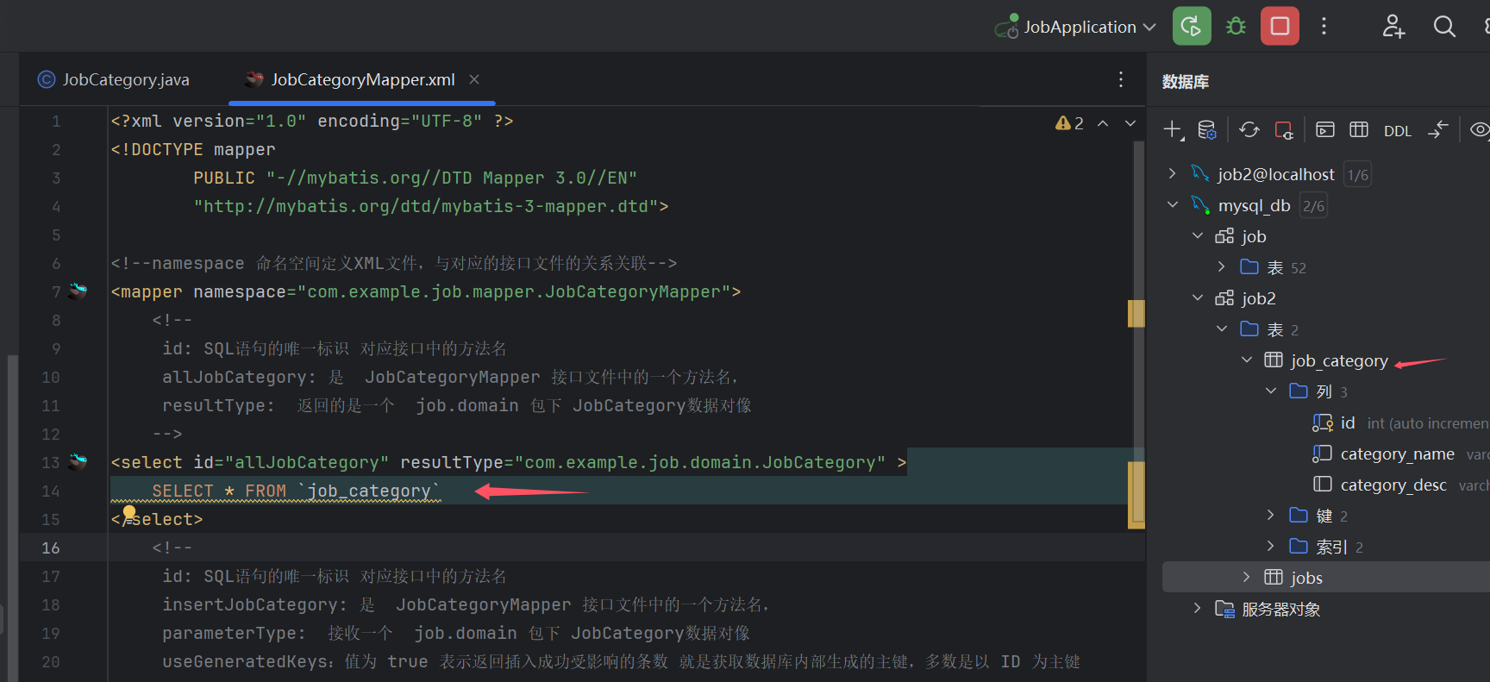Close the JobCategoryMapper.xml tab
The image size is (1490, 682).
click(474, 79)
